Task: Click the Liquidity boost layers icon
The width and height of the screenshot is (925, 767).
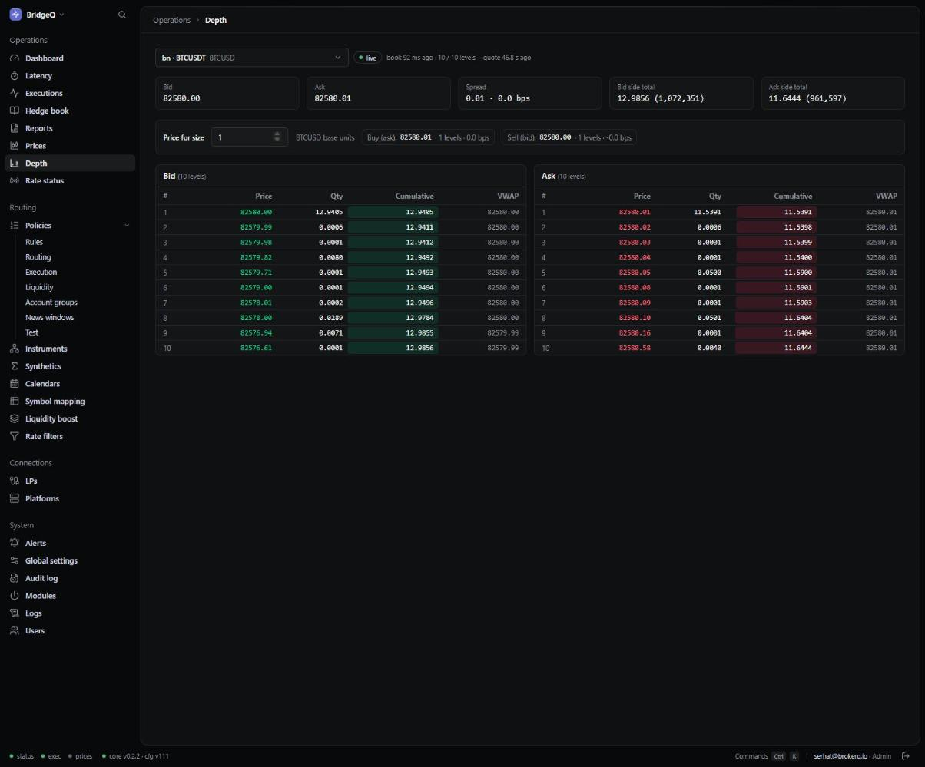Action: (15, 418)
